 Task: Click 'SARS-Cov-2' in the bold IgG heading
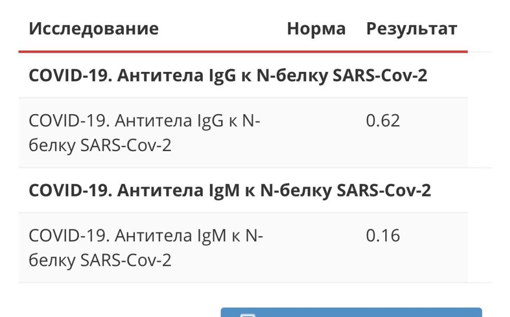(380, 76)
